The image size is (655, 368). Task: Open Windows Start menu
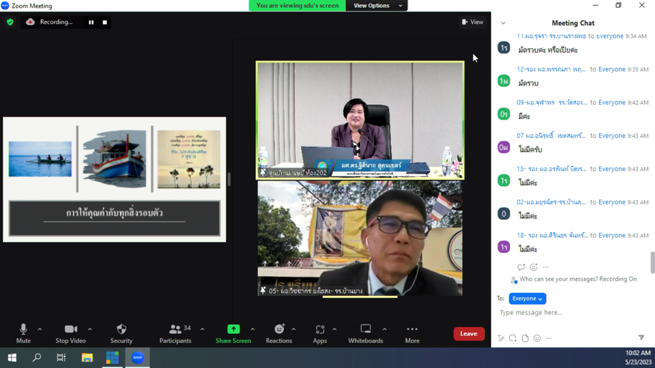coord(12,358)
